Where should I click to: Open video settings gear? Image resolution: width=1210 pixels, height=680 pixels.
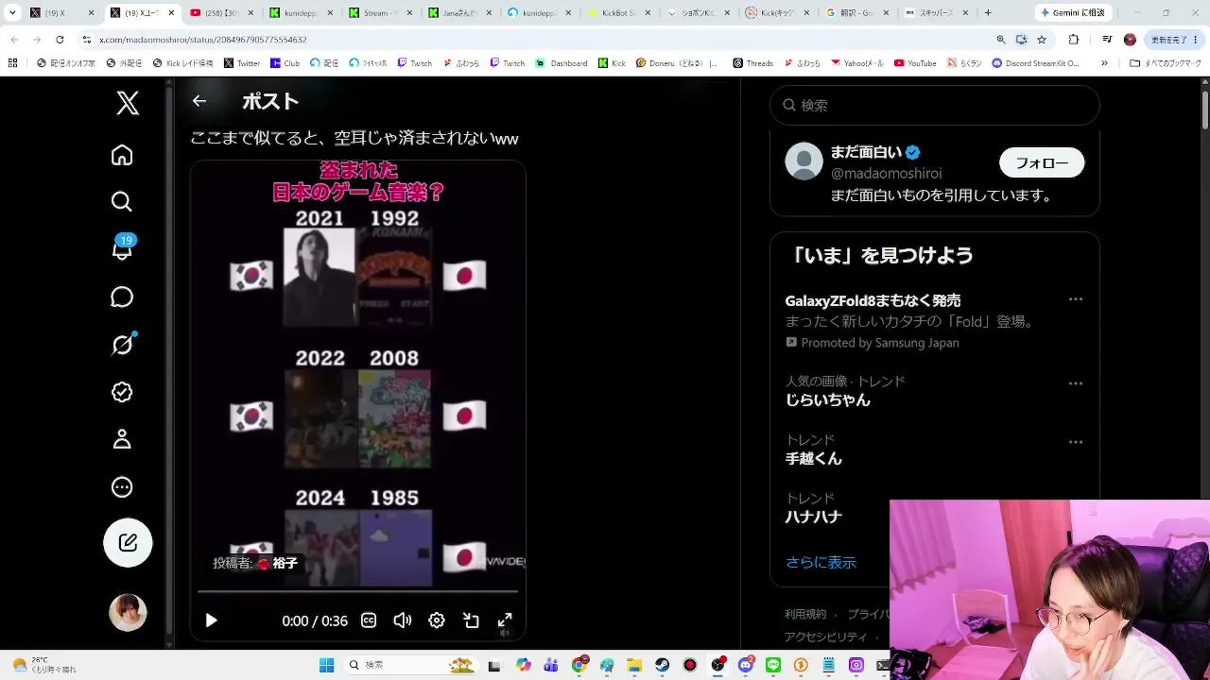coord(437,620)
